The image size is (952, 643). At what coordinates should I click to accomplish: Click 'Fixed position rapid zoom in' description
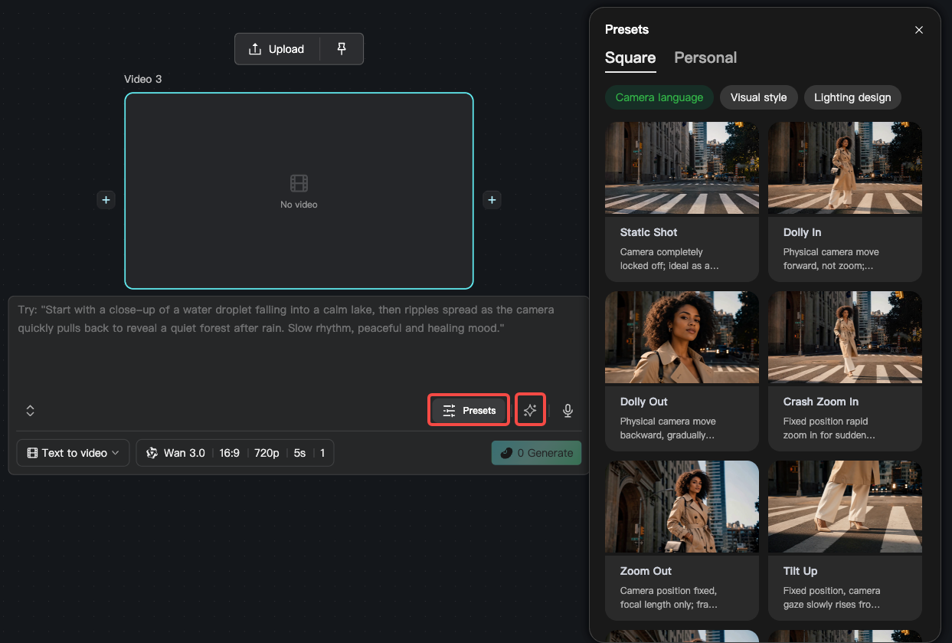point(829,428)
